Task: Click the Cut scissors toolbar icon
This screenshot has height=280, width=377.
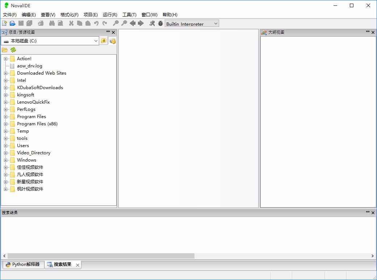Action: pyautogui.click(x=71, y=23)
